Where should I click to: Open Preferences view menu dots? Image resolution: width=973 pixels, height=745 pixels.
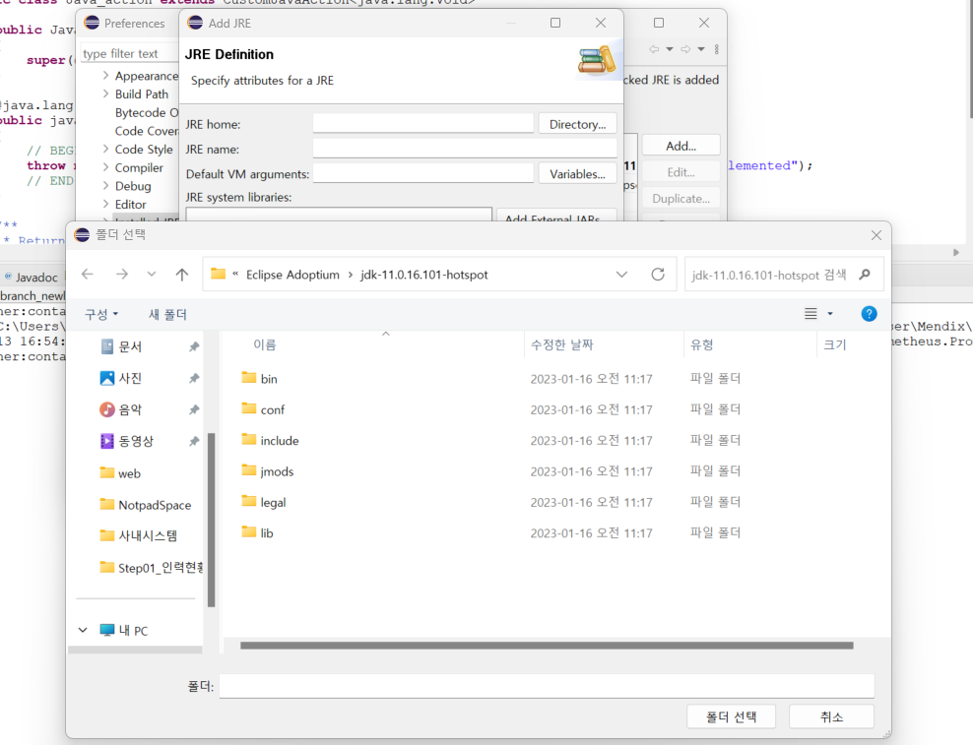[x=717, y=49]
